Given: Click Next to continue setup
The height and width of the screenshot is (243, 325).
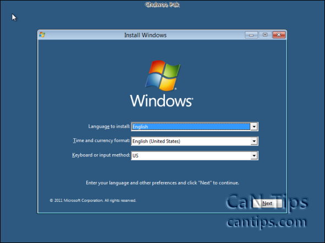Looking at the screenshot, I should point(267,204).
